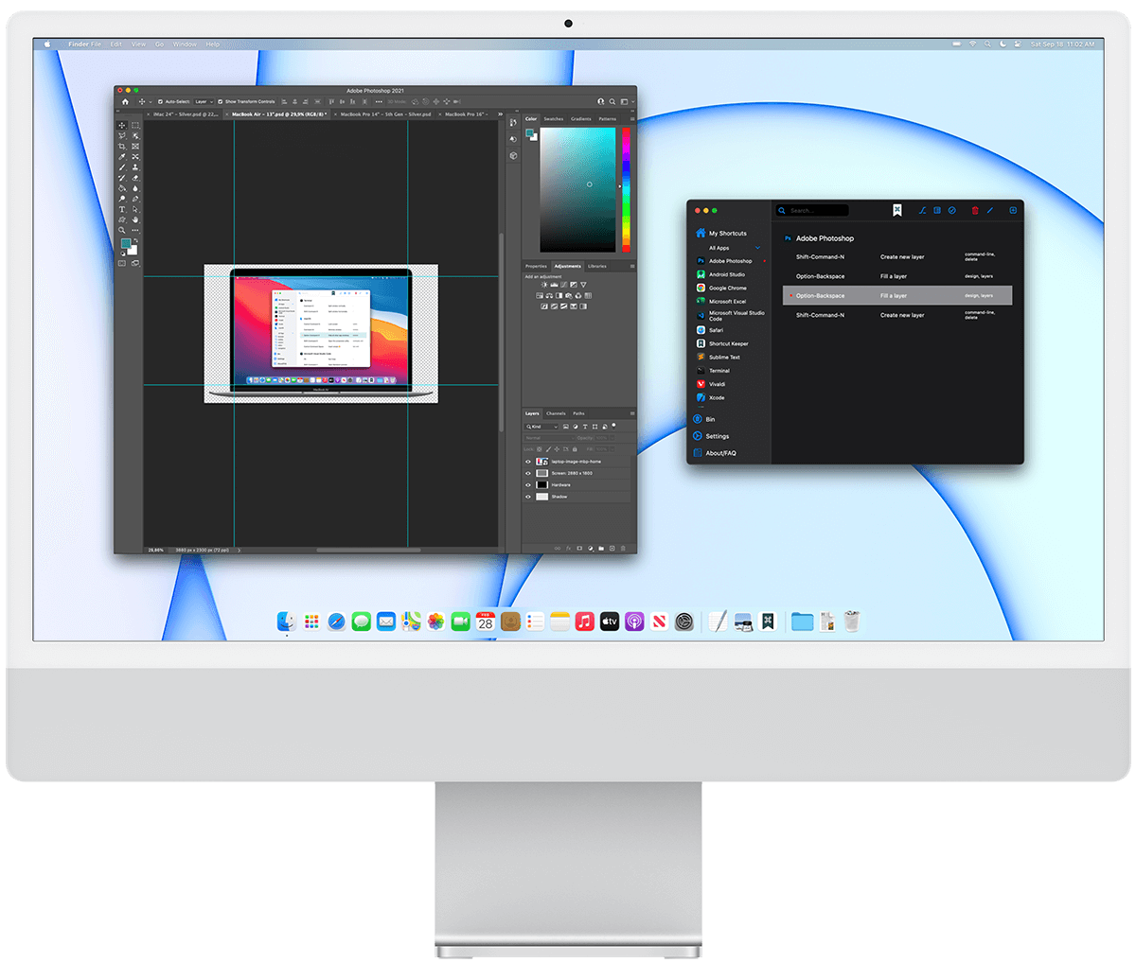Image resolution: width=1136 pixels, height=963 pixels.
Task: Click the Home icon in Photoshop options bar
Action: coord(125,101)
